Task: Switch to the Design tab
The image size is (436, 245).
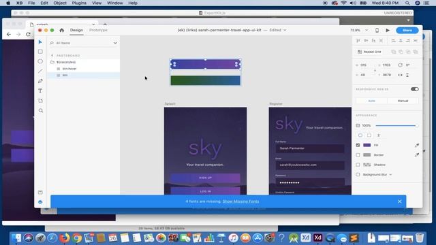Action: tap(76, 30)
